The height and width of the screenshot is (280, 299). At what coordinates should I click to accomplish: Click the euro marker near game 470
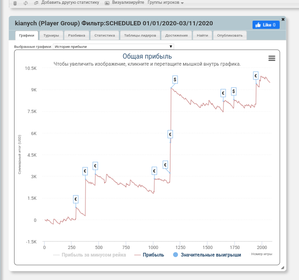click(95, 166)
